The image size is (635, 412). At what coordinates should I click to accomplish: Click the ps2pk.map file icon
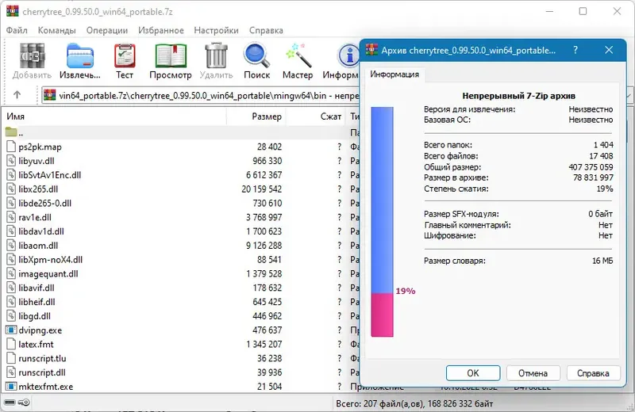pyautogui.click(x=11, y=147)
